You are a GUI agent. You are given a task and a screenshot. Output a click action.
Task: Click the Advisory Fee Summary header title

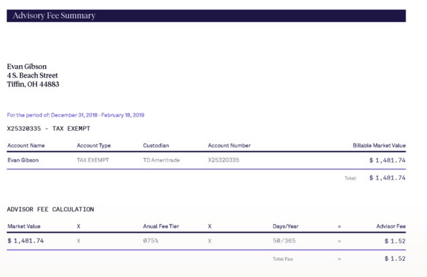[54, 15]
